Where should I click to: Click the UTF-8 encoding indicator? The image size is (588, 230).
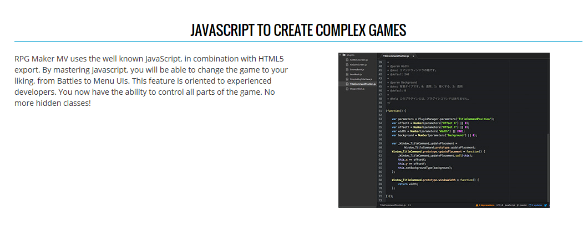click(x=499, y=205)
